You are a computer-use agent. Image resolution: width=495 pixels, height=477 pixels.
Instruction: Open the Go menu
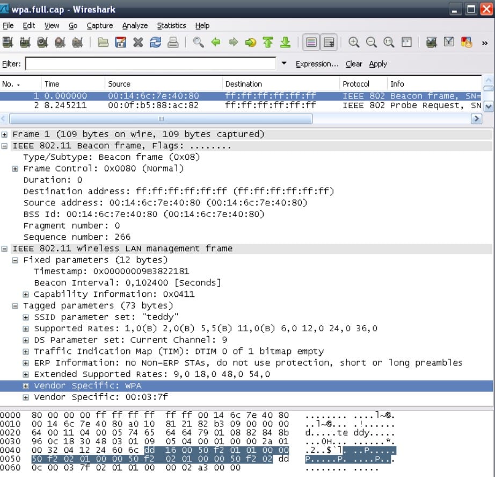pyautogui.click(x=73, y=26)
